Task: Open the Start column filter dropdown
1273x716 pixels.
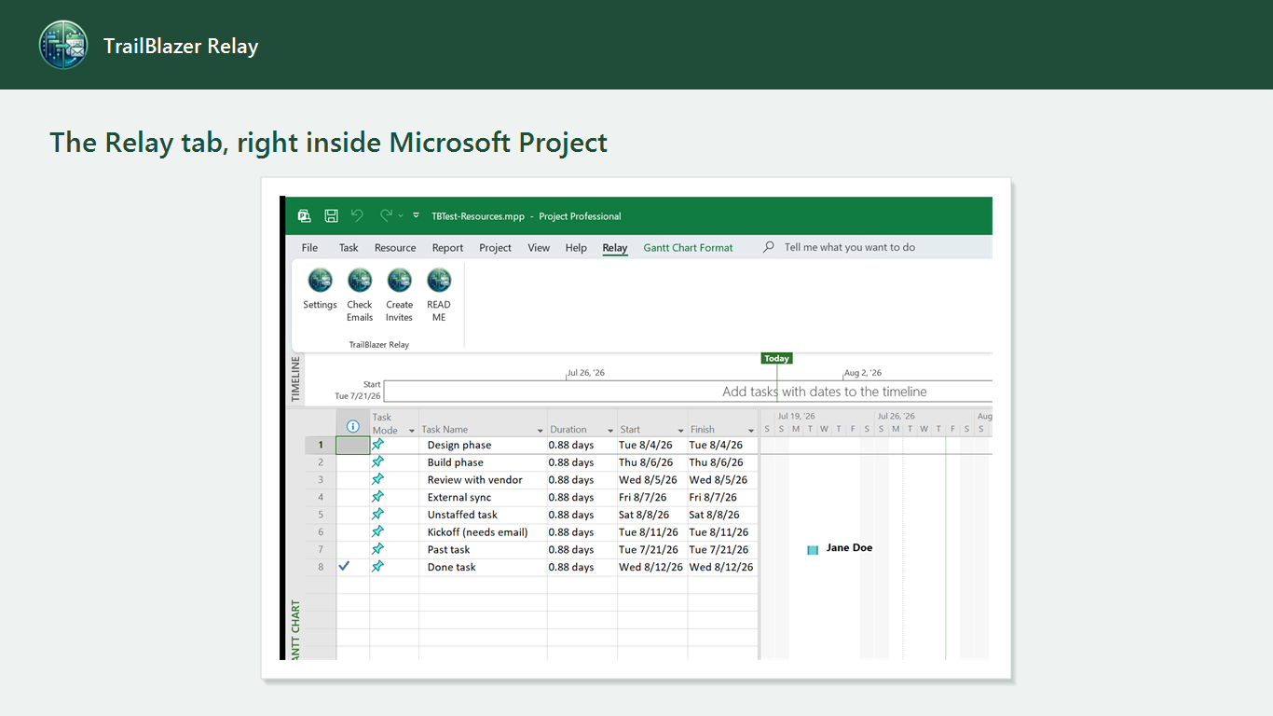Action: coord(681,431)
